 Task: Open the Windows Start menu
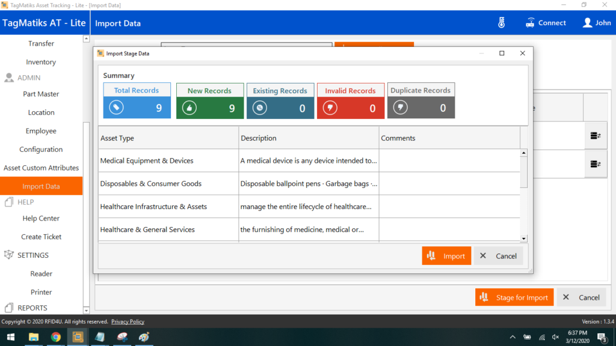tap(11, 337)
